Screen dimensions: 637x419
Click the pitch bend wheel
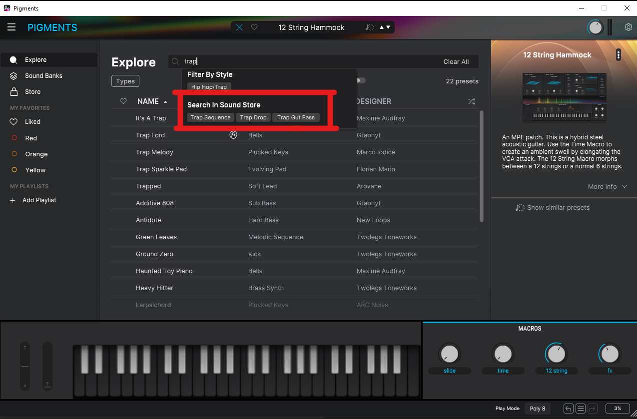coord(25,366)
